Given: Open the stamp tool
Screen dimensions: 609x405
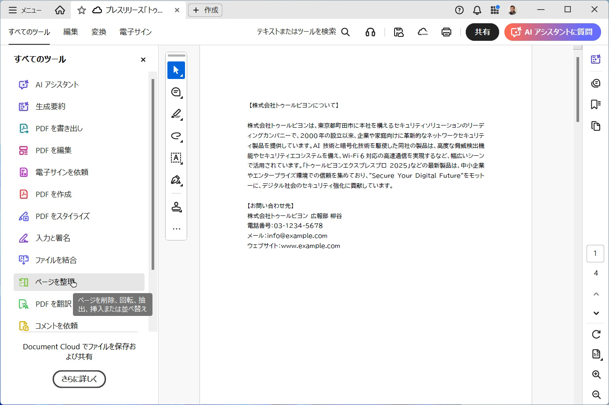Looking at the screenshot, I should click(x=176, y=207).
